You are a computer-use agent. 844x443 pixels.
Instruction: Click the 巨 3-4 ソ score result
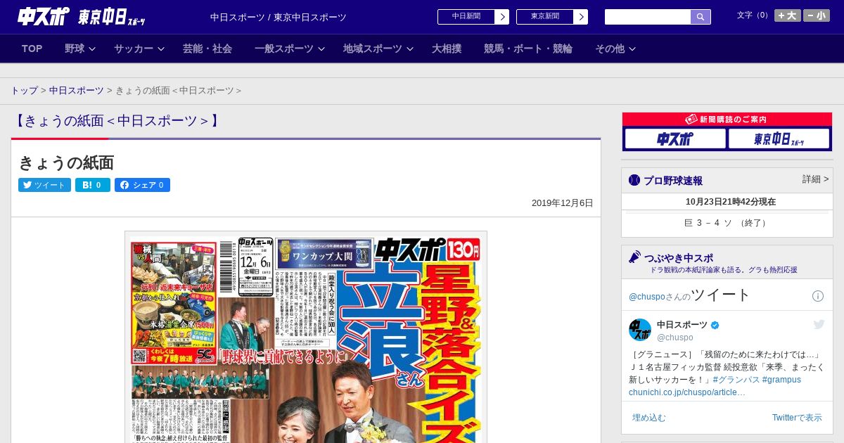[727, 223]
